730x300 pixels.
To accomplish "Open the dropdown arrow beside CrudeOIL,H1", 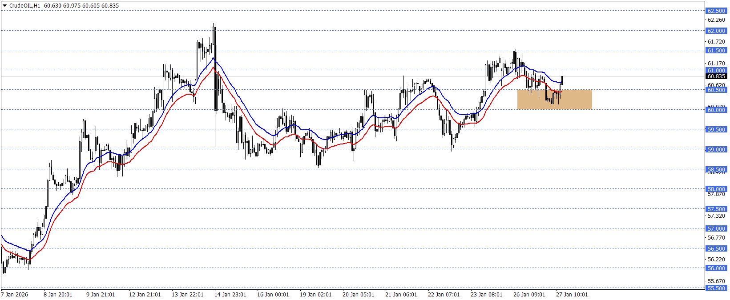I will (5, 6).
